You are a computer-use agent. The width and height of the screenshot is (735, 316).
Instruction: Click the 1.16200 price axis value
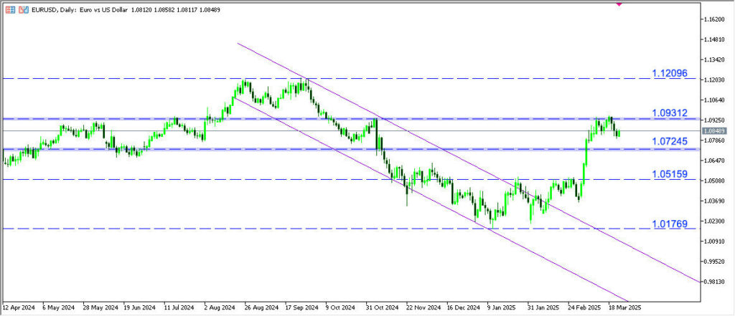pyautogui.click(x=715, y=19)
